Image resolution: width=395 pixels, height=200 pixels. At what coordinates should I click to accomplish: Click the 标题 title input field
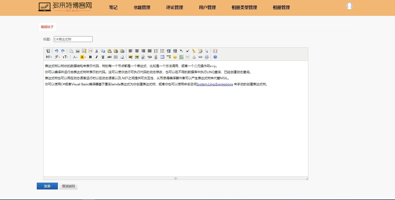tap(73, 39)
